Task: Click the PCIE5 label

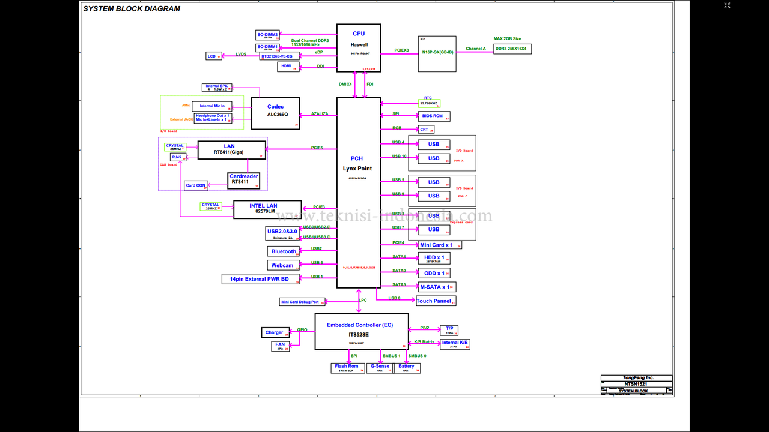Action: (317, 148)
